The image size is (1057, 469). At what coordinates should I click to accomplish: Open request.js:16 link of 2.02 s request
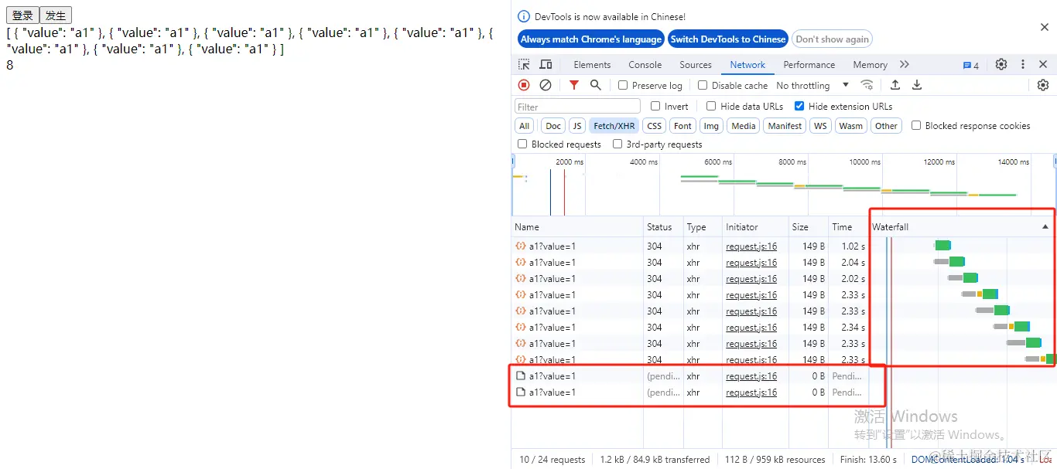coord(751,279)
